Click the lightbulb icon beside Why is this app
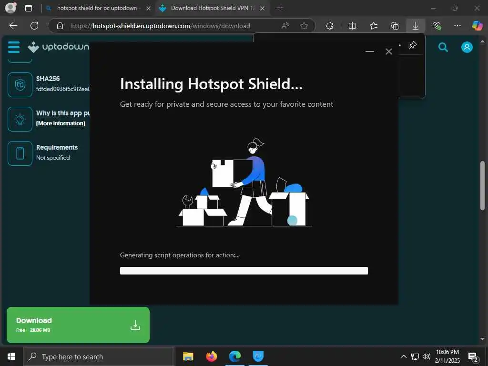488x366 pixels. pos(20,119)
